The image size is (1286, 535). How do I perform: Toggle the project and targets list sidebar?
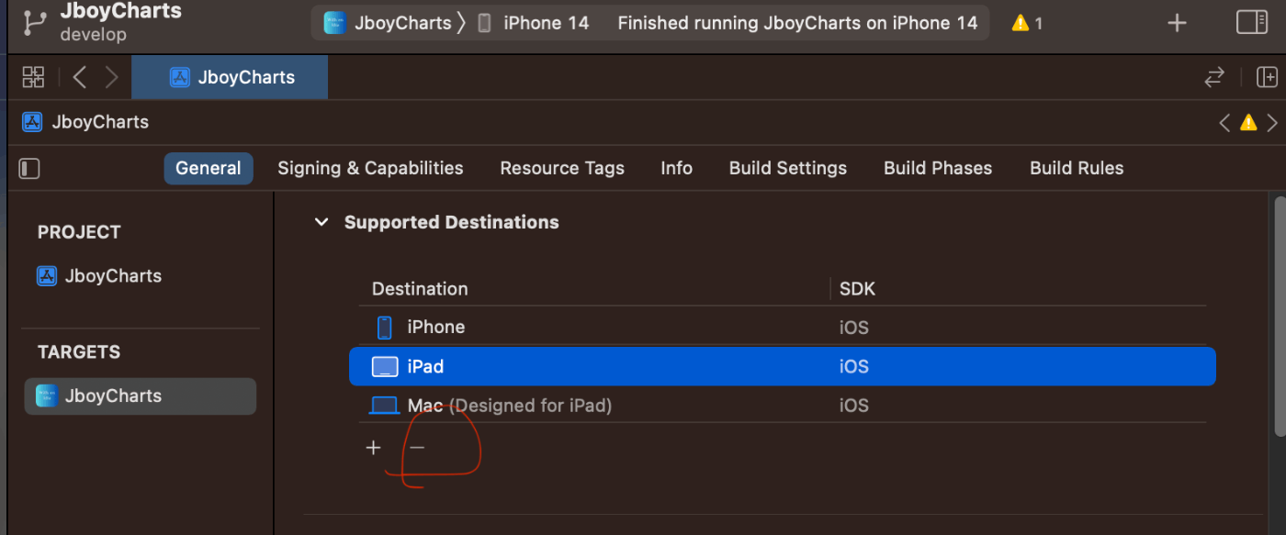(x=29, y=168)
